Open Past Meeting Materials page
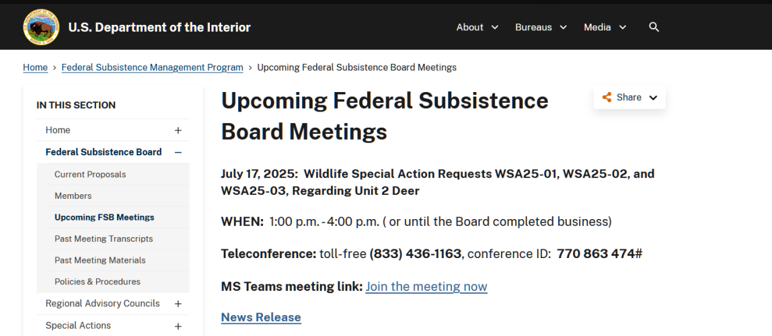The height and width of the screenshot is (336, 772). pyautogui.click(x=100, y=260)
